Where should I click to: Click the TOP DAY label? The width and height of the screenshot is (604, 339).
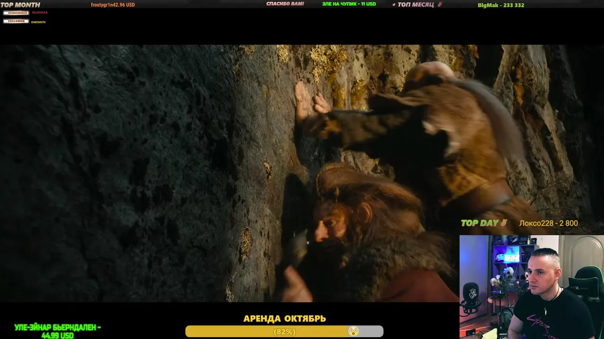tap(480, 223)
